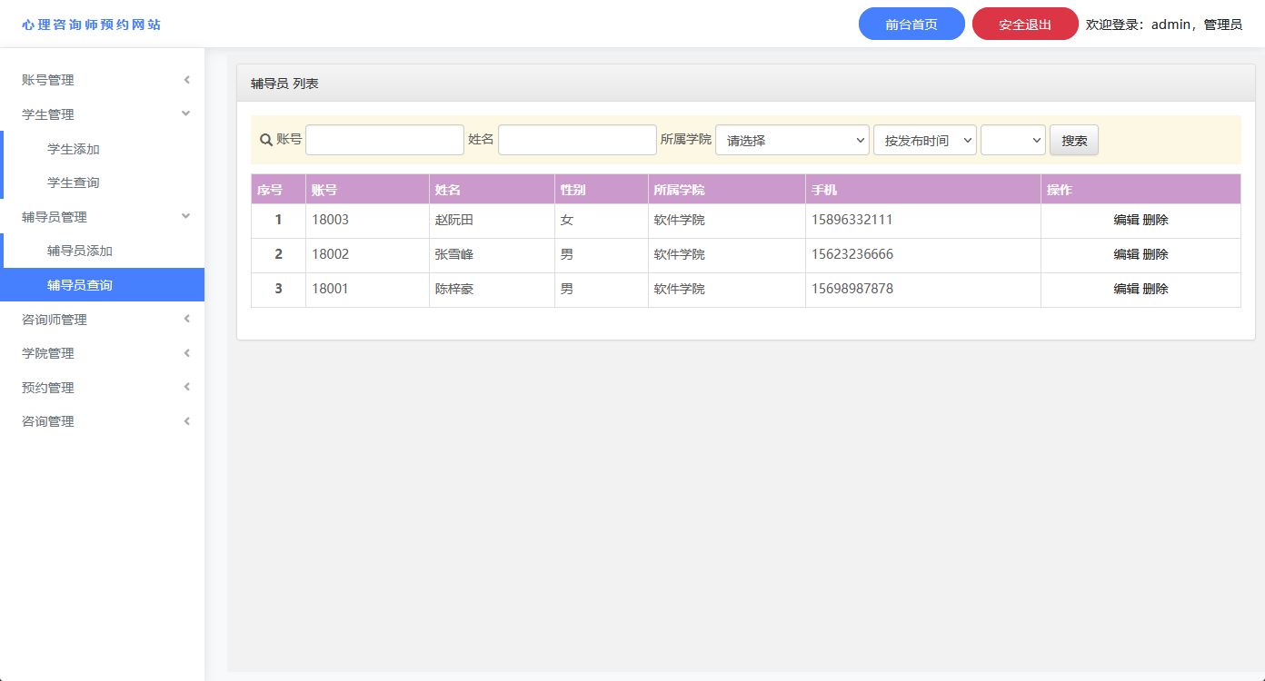The height and width of the screenshot is (681, 1265).
Task: Open 学生添加 in the sidebar
Action: coord(74,149)
